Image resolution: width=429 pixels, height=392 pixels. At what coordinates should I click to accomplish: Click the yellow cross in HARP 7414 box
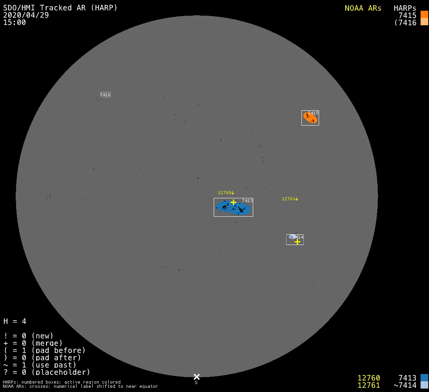(297, 242)
